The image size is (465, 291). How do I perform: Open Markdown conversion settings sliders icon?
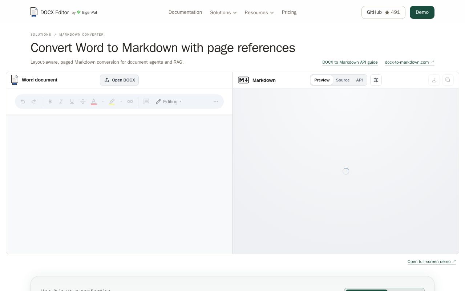pos(376,80)
